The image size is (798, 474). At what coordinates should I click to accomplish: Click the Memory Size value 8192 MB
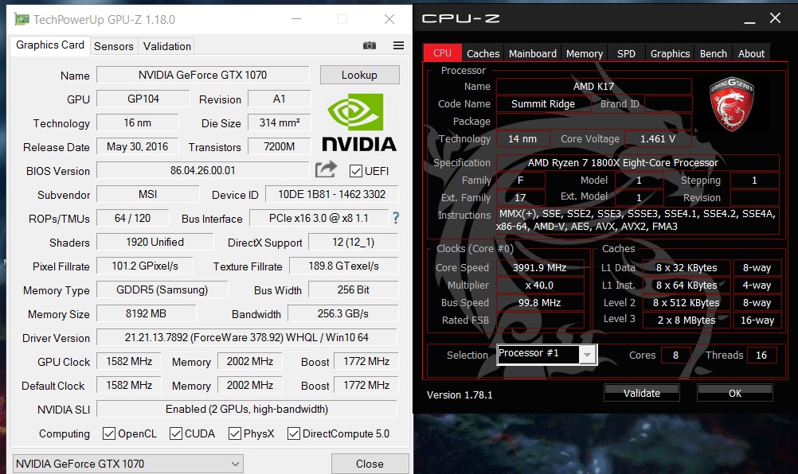point(146,313)
